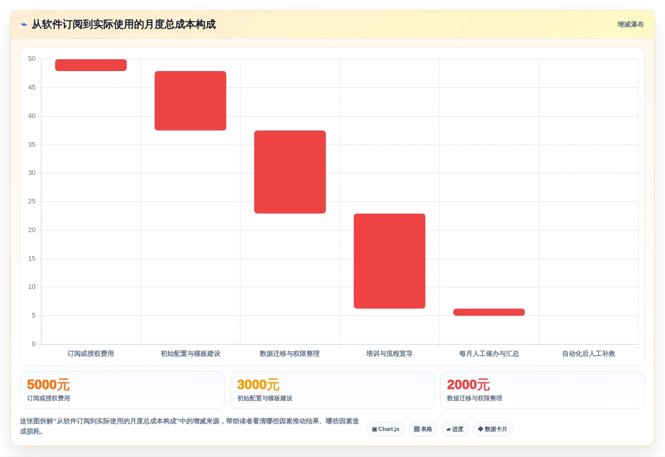
Task: Click the 进度 tag chip
Action: (455, 429)
